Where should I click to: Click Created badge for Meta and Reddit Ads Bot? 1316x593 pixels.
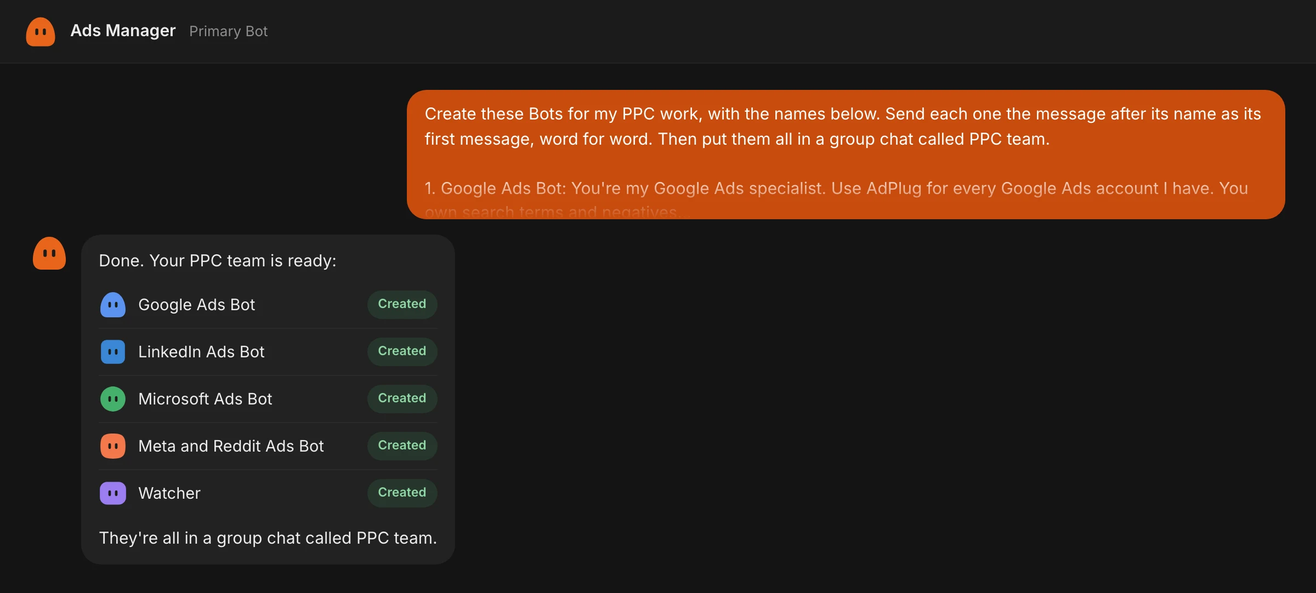(x=402, y=446)
